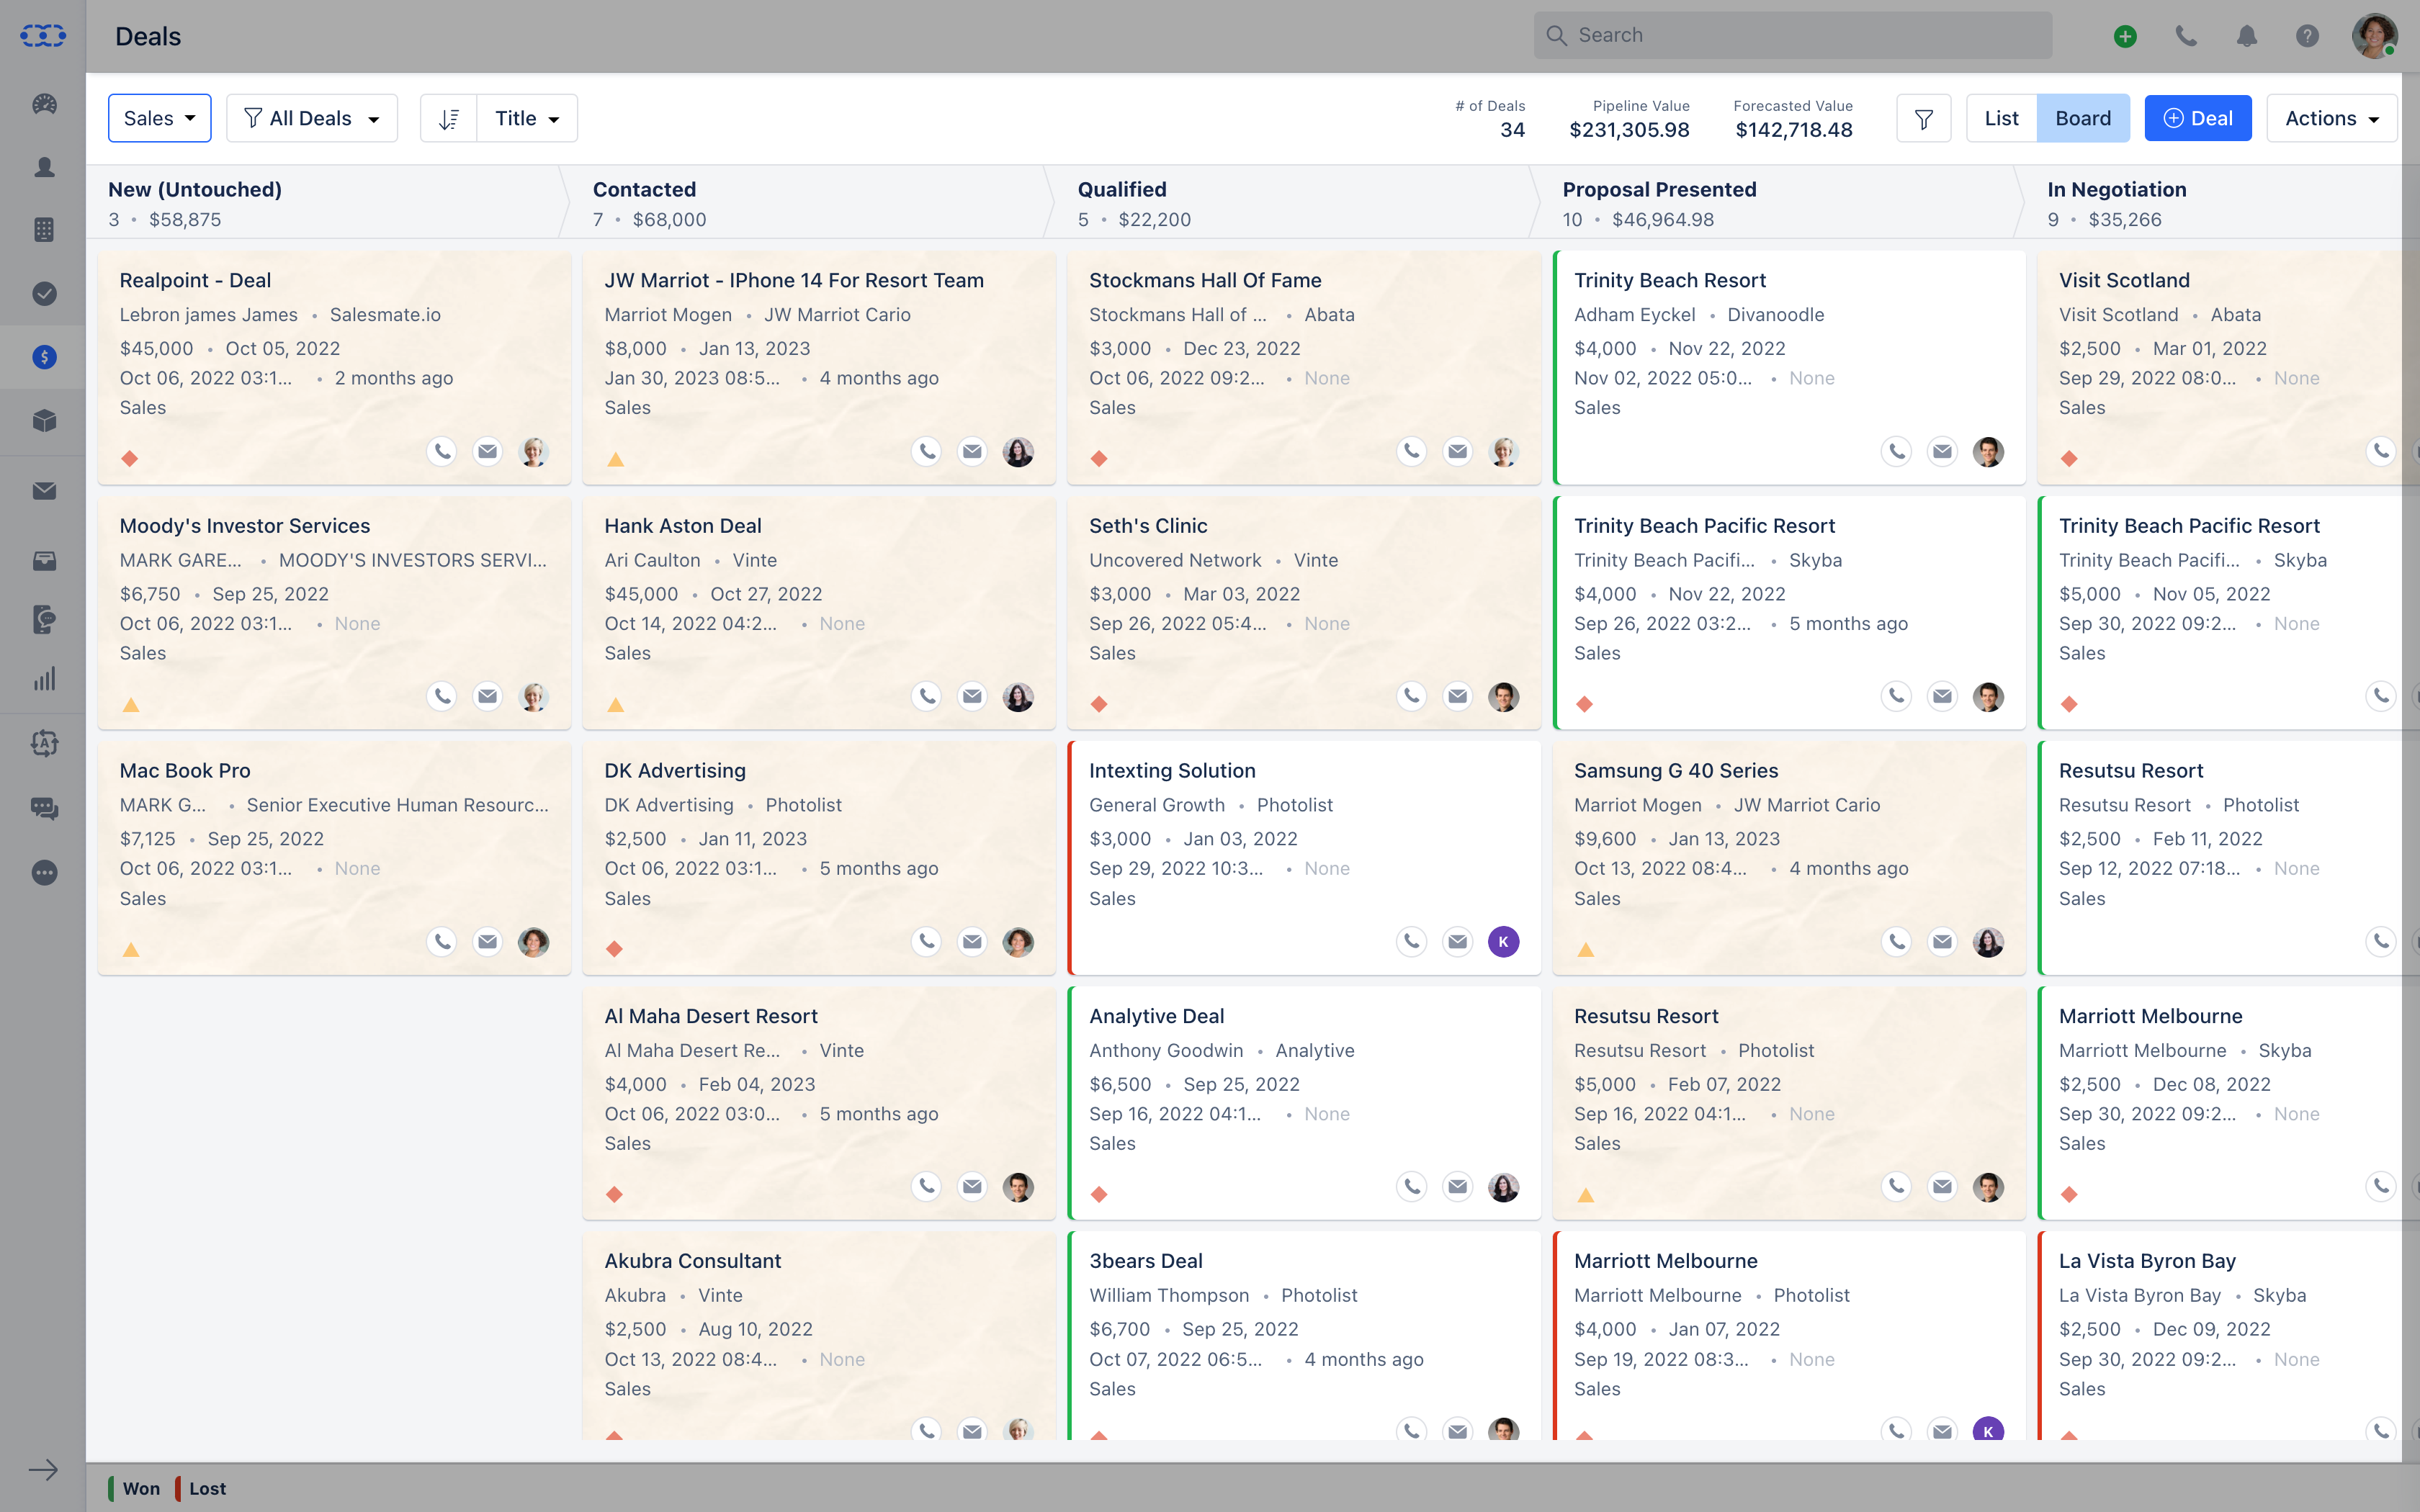Open the chat bubbles icon in sidebar
2420x1512 pixels.
[x=44, y=808]
